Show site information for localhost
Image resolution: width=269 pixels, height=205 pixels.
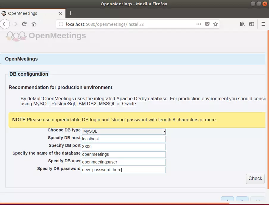pyautogui.click(x=61, y=24)
